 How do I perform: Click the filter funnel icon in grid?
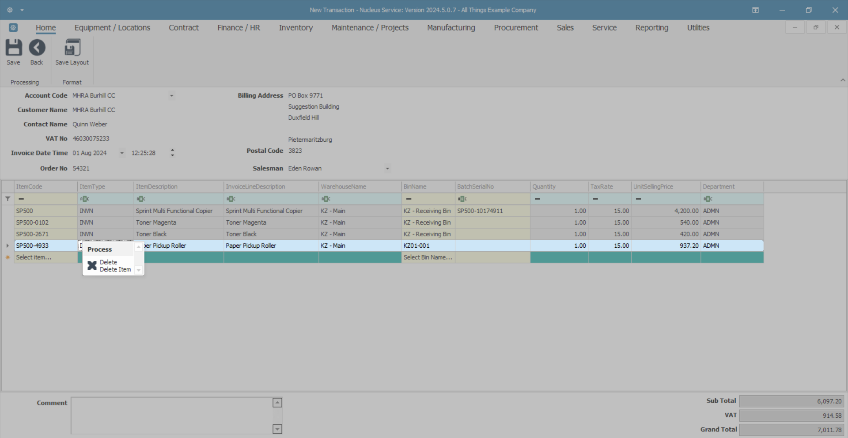8,199
